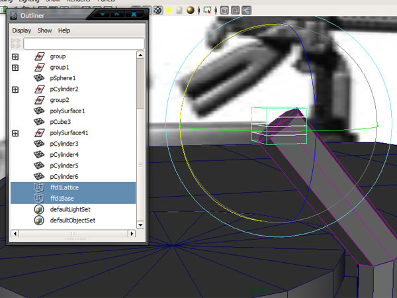The width and height of the screenshot is (397, 298).
Task: Enable high quality rendering gold sphere
Action: point(191,11)
